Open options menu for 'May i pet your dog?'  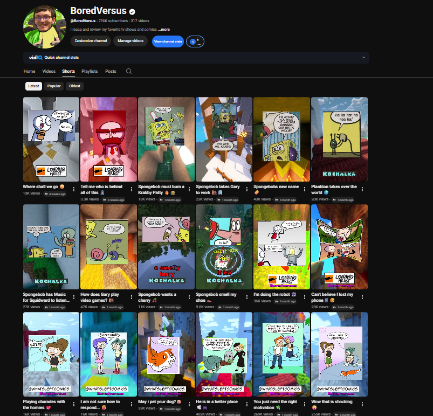(x=189, y=404)
